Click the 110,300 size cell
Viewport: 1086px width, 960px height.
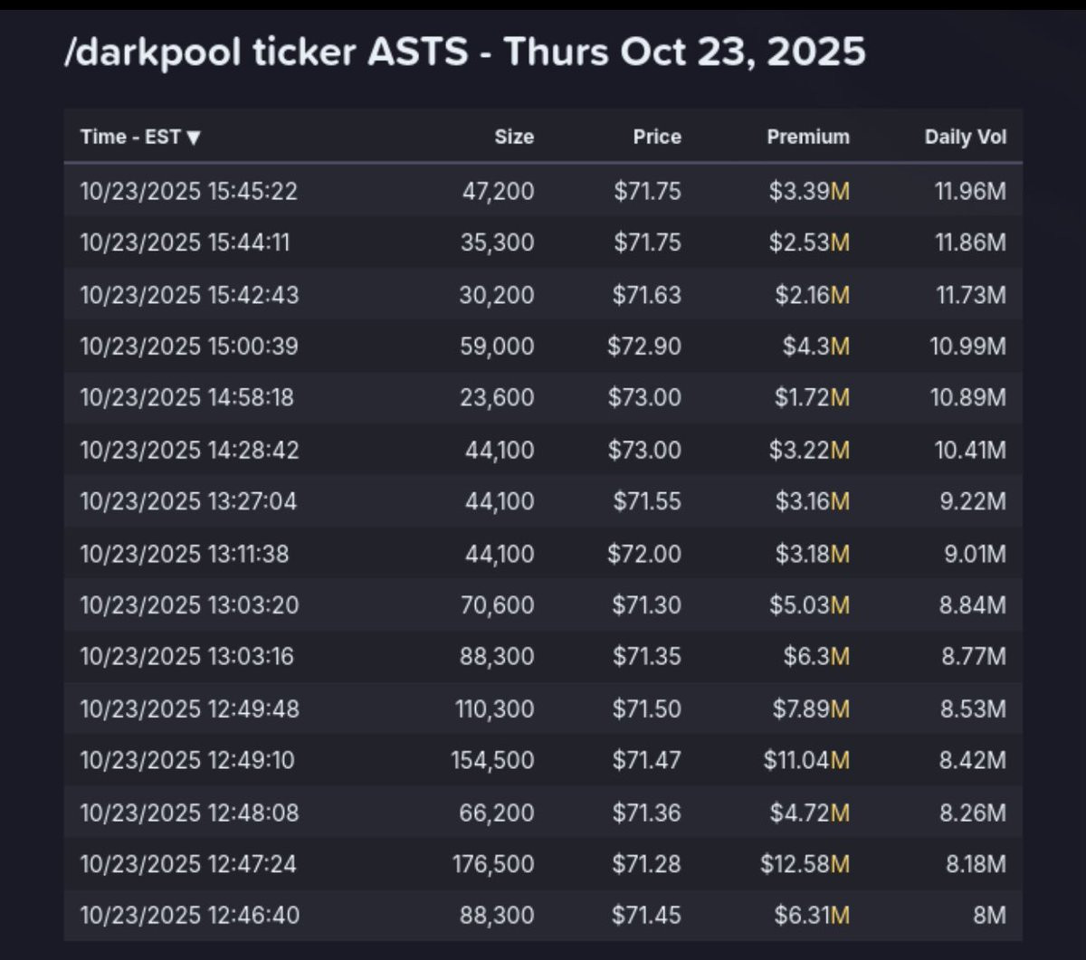click(x=494, y=708)
